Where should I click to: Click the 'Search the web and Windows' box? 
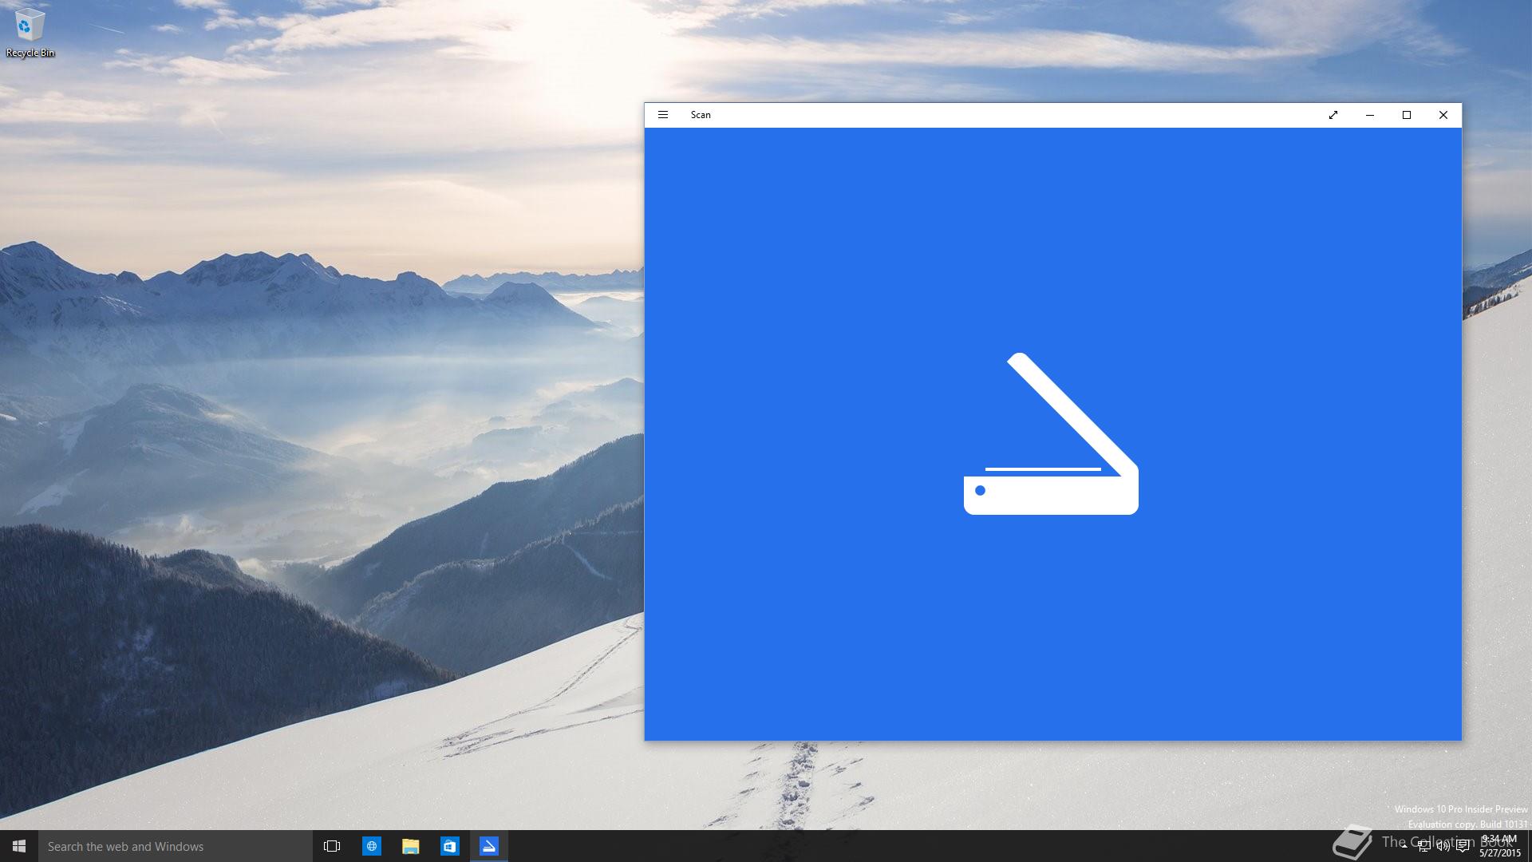click(176, 846)
